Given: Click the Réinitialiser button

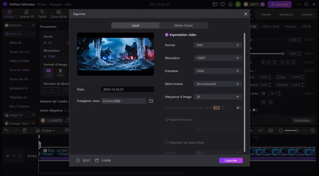Looking at the screenshot, I should click(x=302, y=121).
